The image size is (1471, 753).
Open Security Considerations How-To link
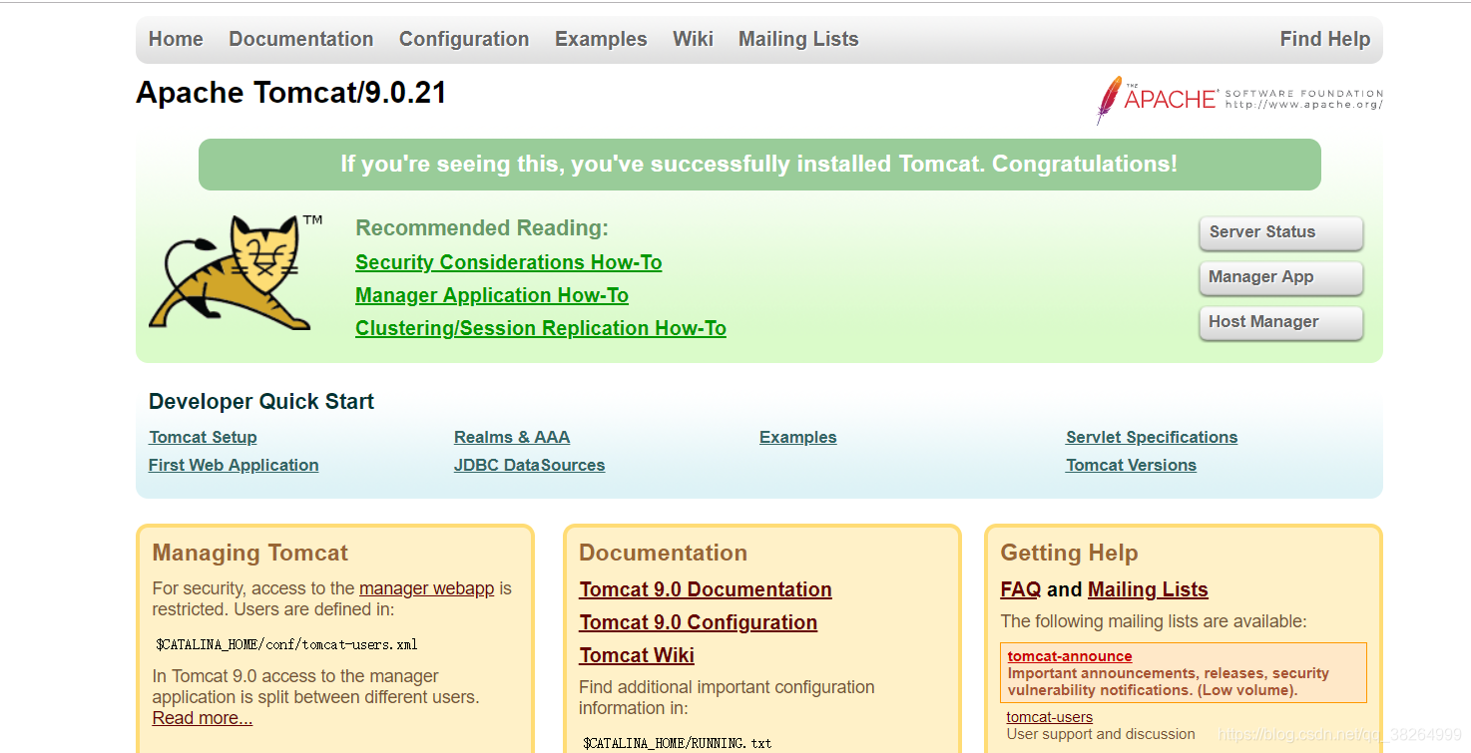[509, 262]
